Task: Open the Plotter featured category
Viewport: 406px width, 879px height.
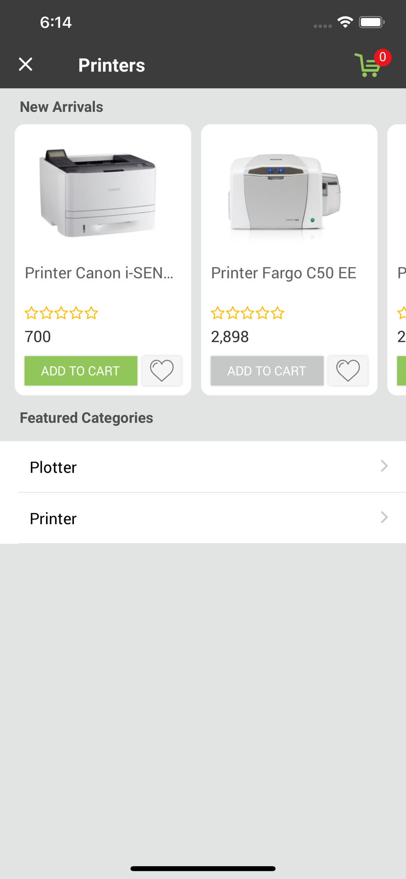Action: [x=53, y=467]
